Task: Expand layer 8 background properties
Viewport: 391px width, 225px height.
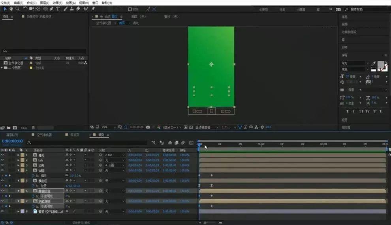Action: click(x=19, y=211)
